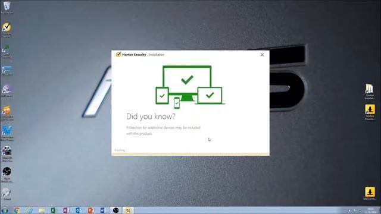Viewport: 381px width, 214px height.
Task: Click the 'Did you know?' heading
Action: (151, 117)
